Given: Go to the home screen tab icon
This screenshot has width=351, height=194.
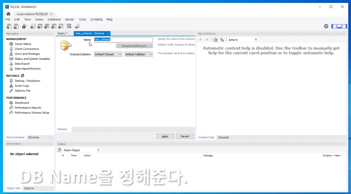Looking at the screenshot, I should click(8, 14).
